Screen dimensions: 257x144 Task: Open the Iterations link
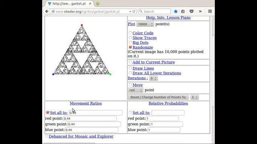tap(138, 78)
